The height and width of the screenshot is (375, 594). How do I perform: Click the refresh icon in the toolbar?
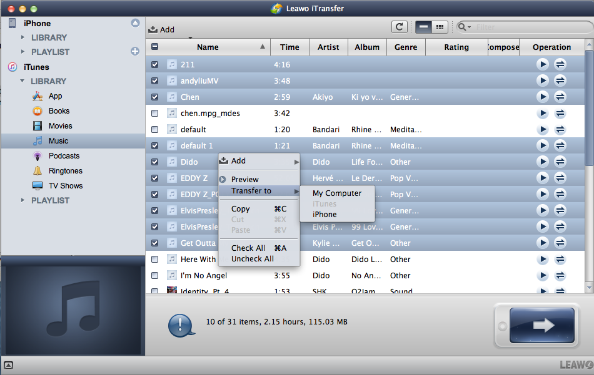point(399,27)
